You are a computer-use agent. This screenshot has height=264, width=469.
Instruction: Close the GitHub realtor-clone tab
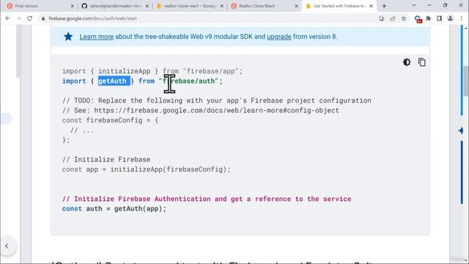pos(147,6)
